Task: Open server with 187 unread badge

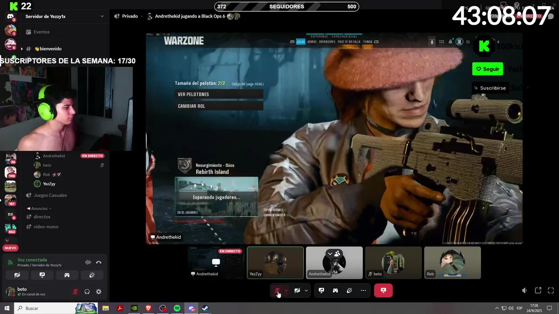Action: [10, 200]
